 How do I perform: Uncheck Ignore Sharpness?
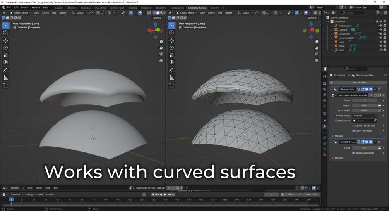click(x=353, y=153)
